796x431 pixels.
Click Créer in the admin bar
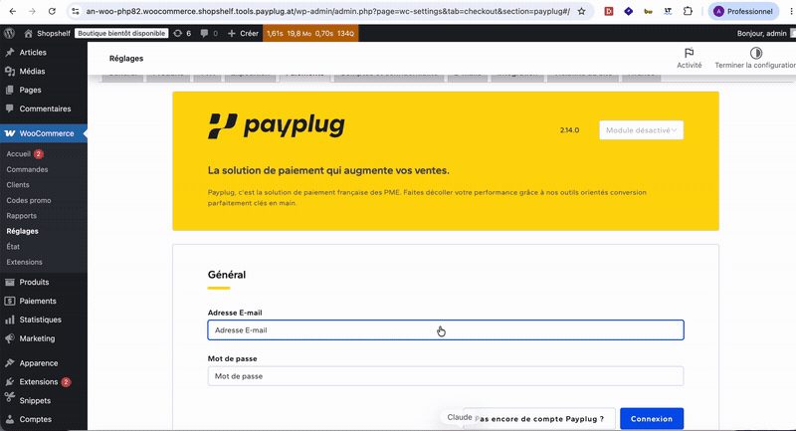tap(243, 33)
